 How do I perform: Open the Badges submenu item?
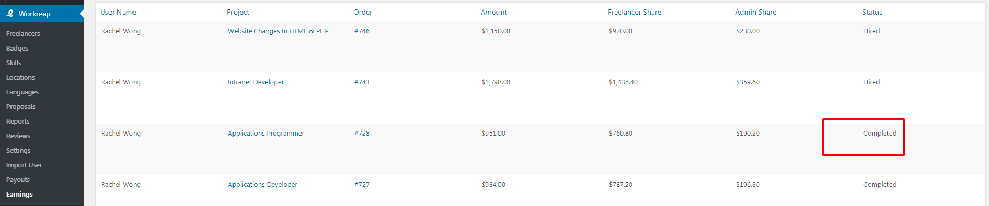pyautogui.click(x=17, y=48)
